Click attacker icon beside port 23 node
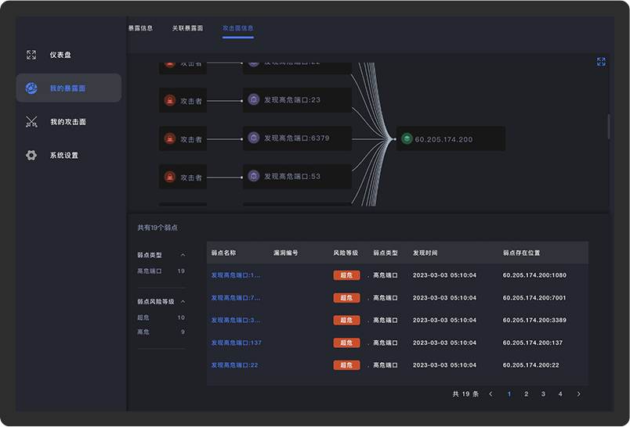 coord(170,100)
